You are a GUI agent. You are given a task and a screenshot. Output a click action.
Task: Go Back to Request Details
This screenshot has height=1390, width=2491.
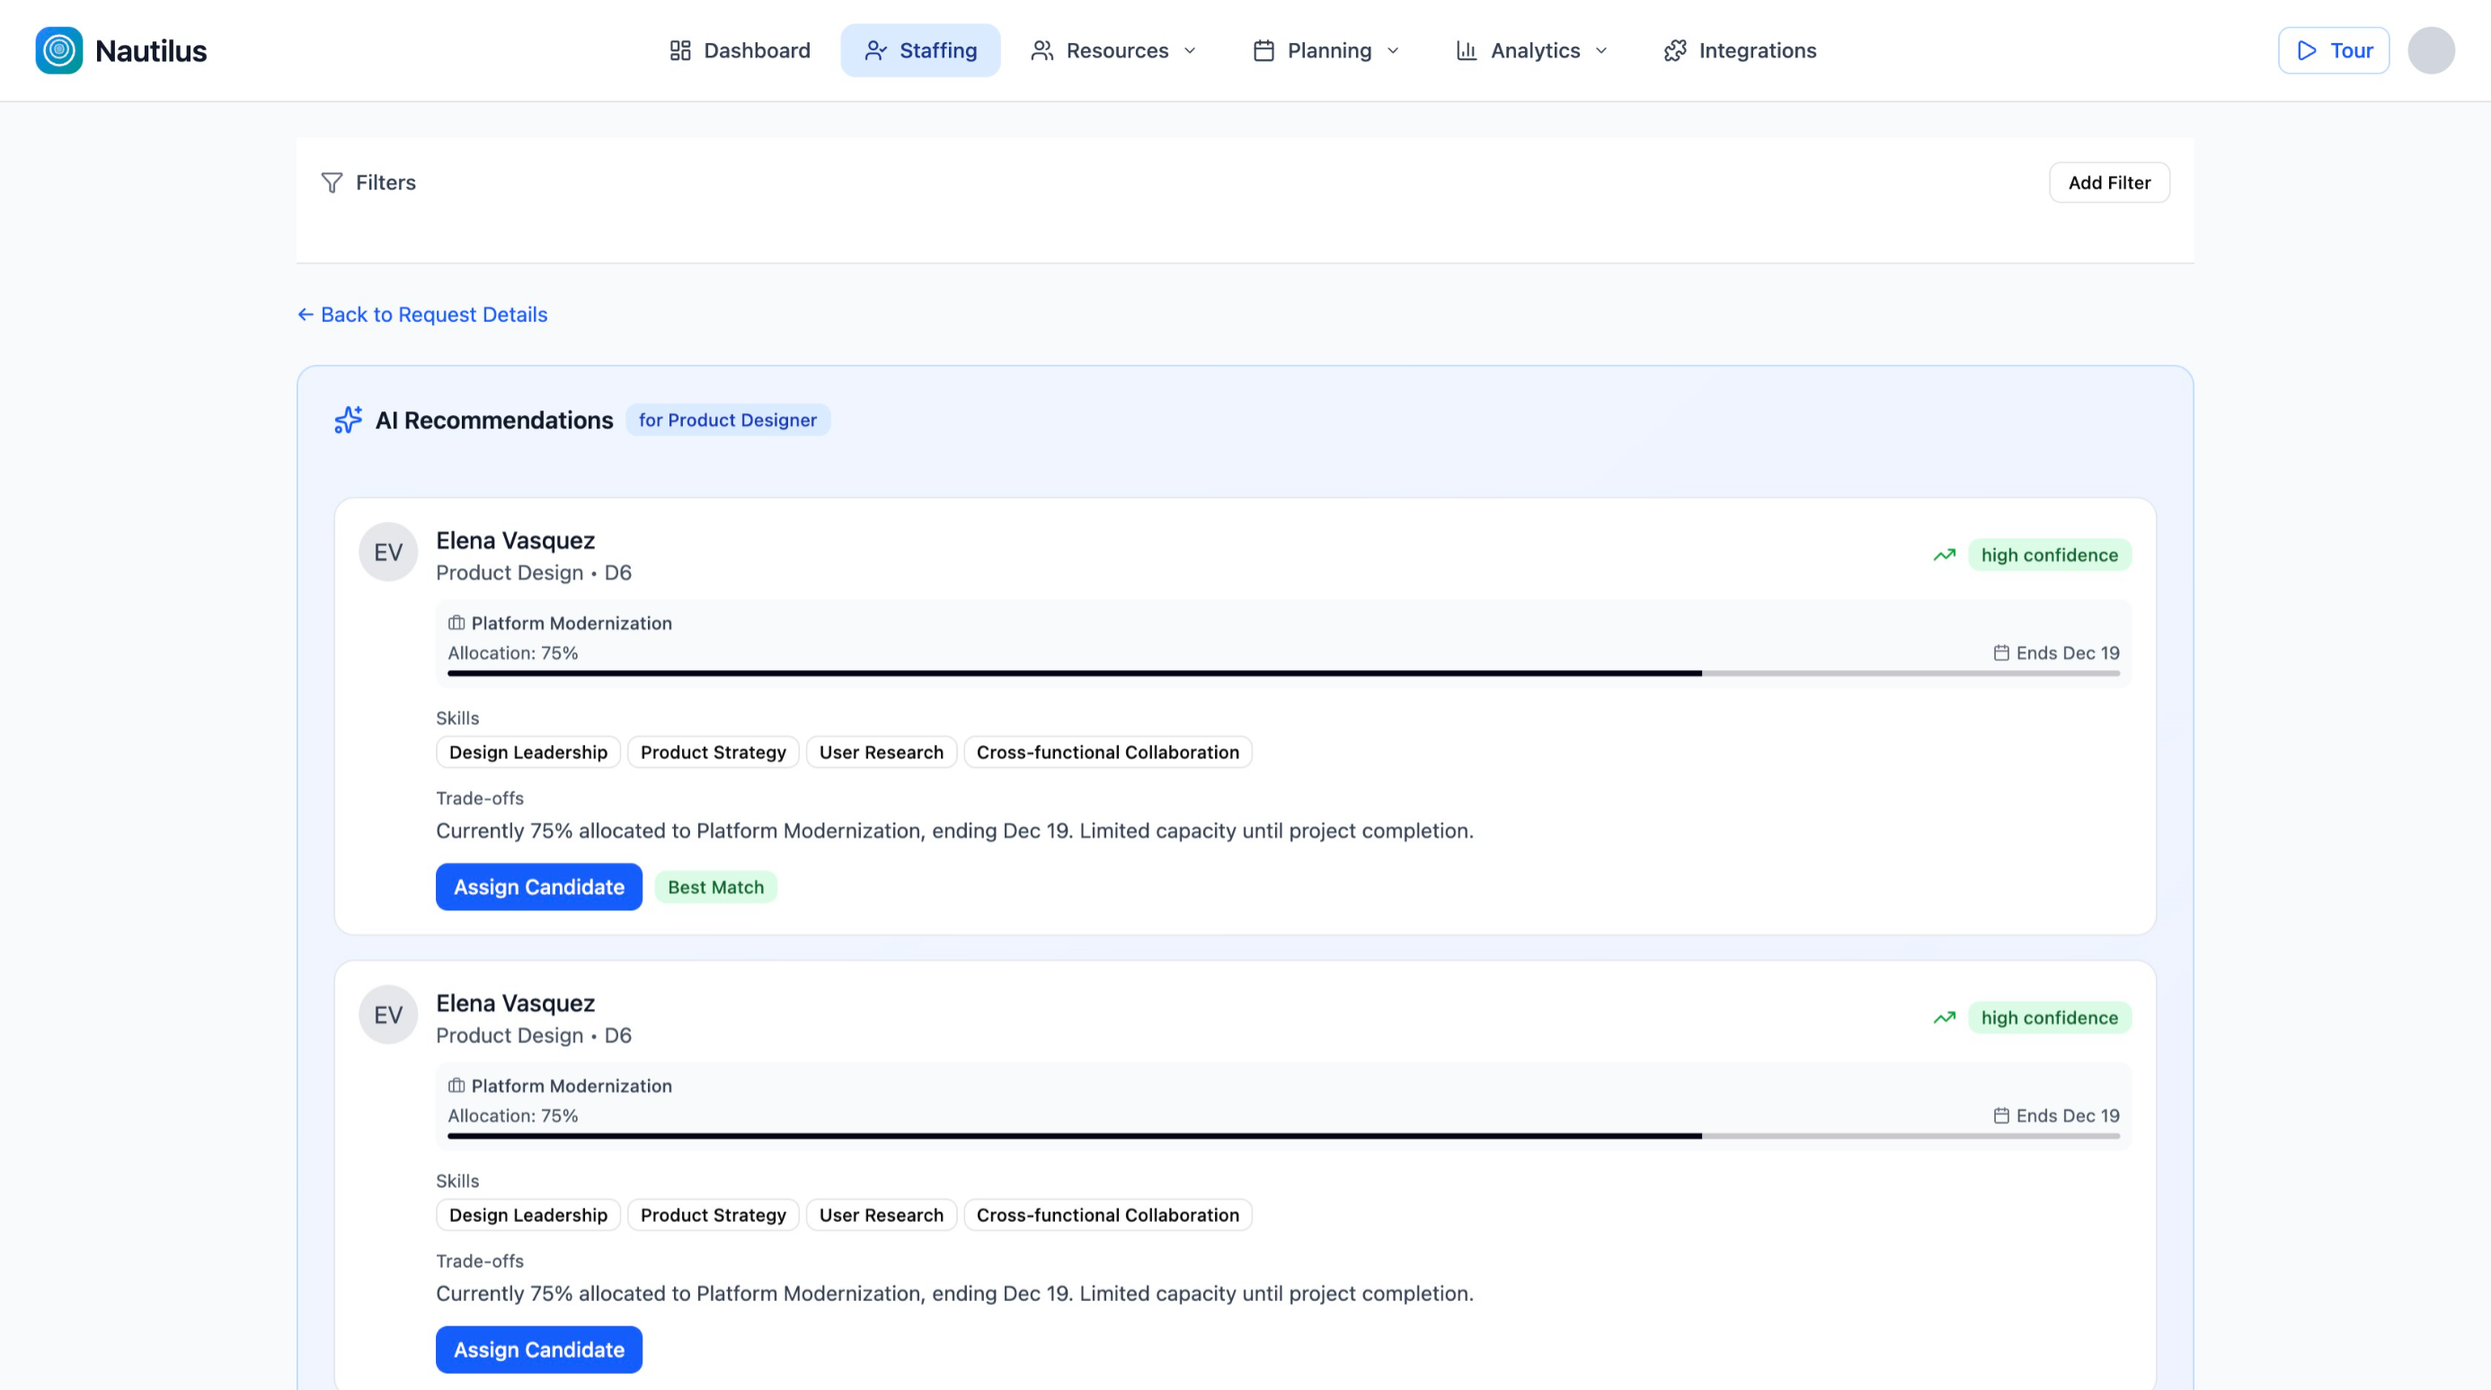point(421,314)
